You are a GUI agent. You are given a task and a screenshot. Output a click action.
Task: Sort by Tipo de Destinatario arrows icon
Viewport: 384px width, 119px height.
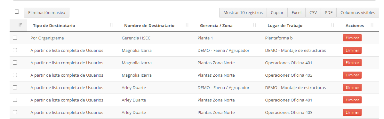pos(111,25)
